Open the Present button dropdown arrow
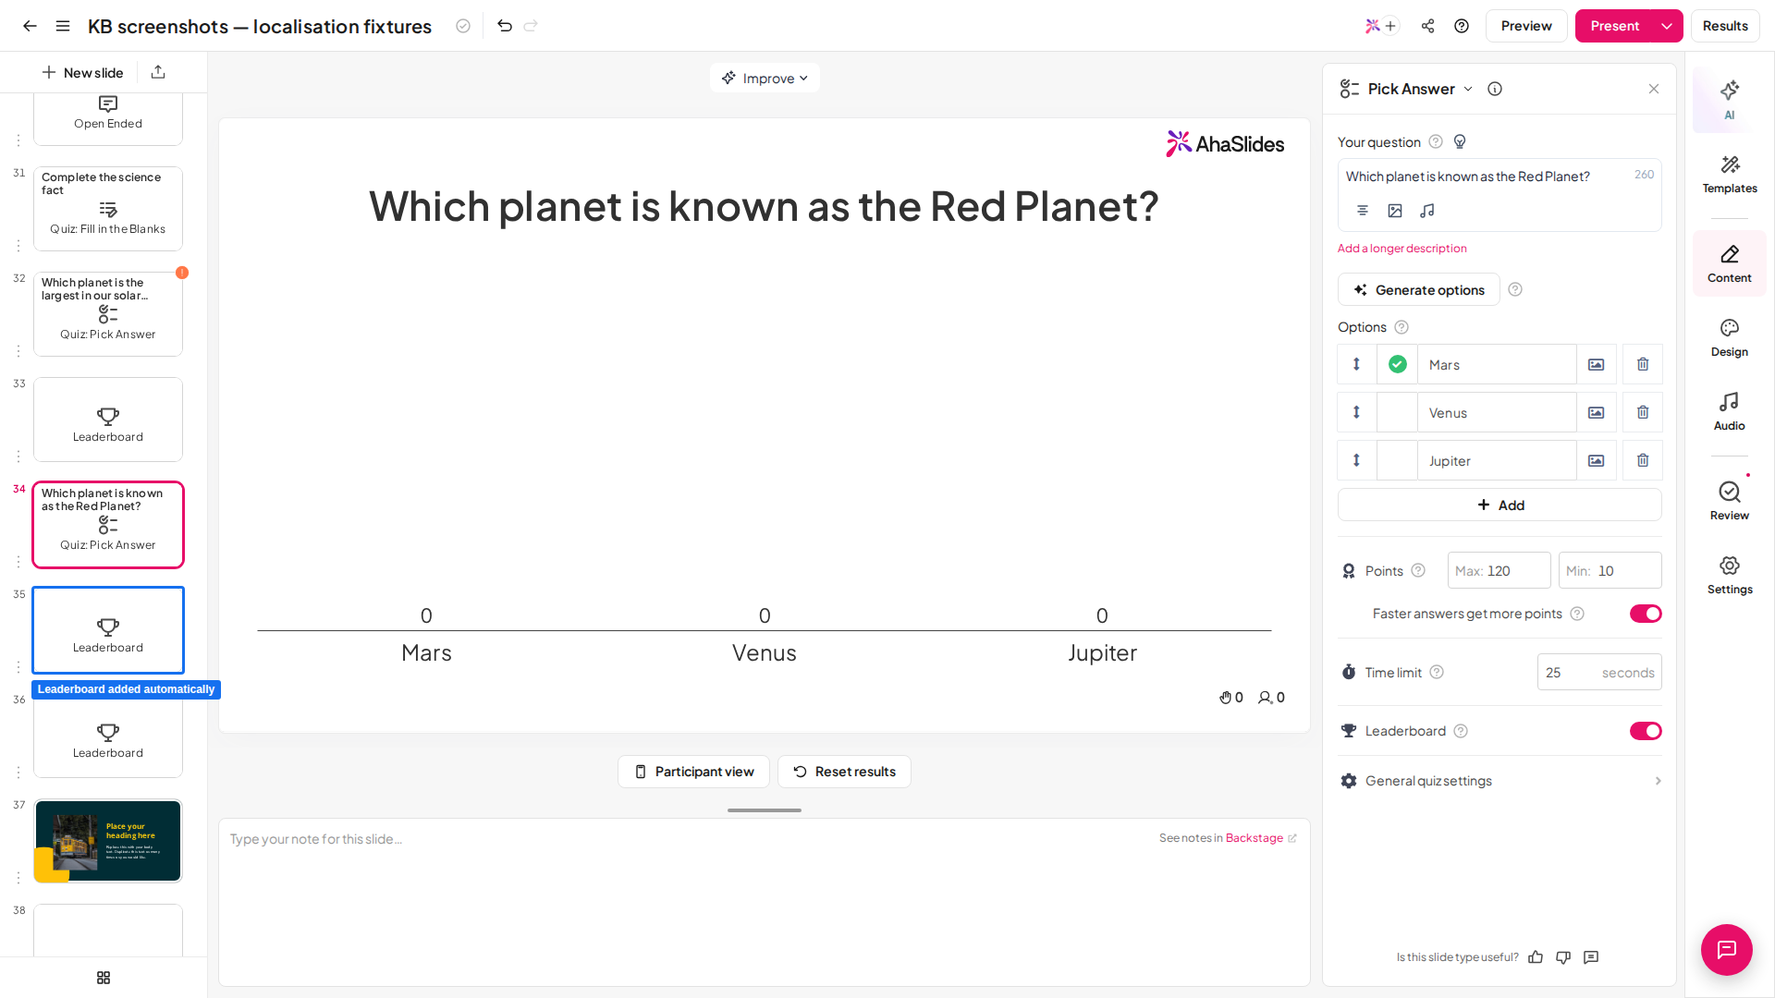Image resolution: width=1775 pixels, height=998 pixels. (1667, 26)
